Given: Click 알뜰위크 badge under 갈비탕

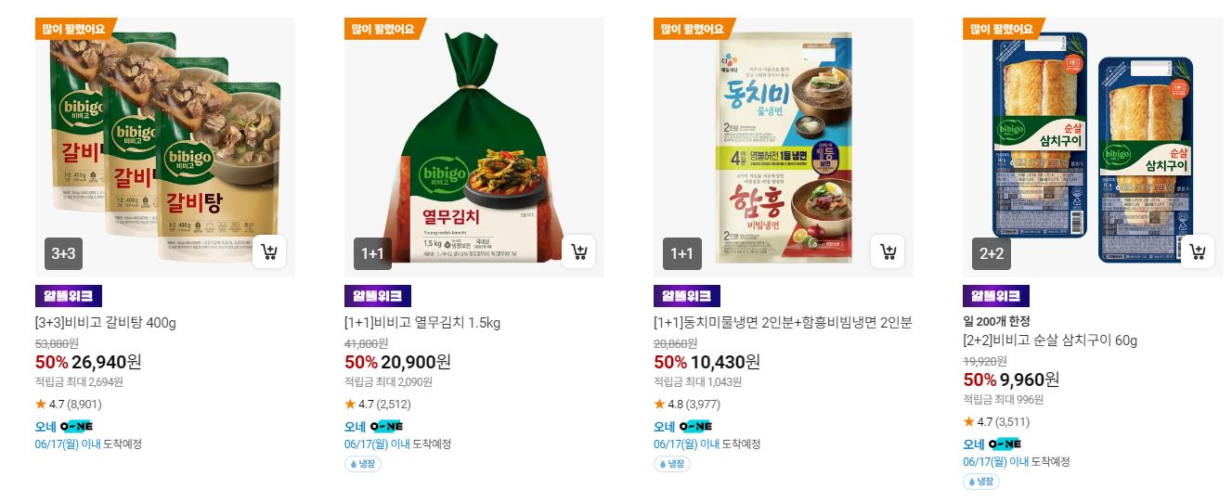Looking at the screenshot, I should click(69, 296).
